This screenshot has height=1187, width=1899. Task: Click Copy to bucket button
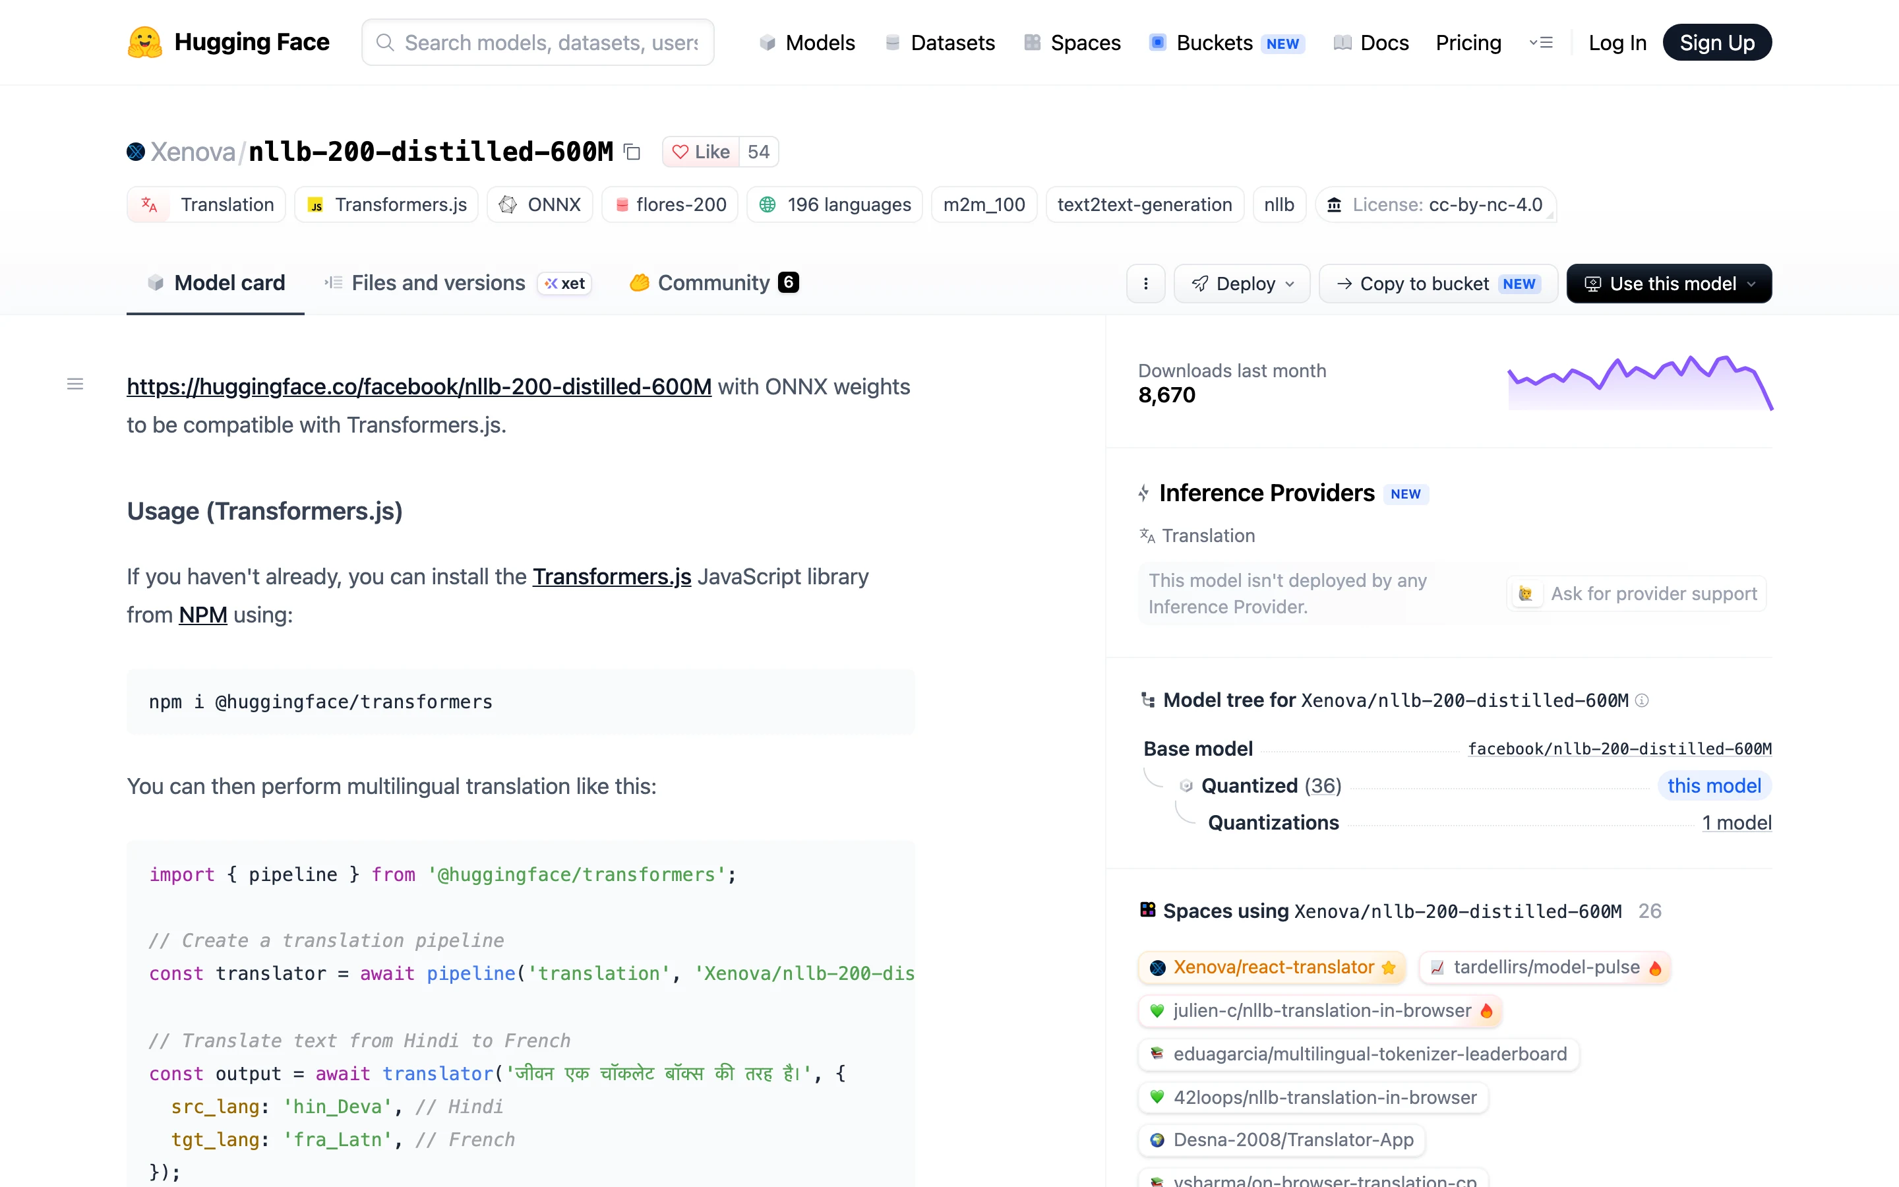tap(1438, 284)
